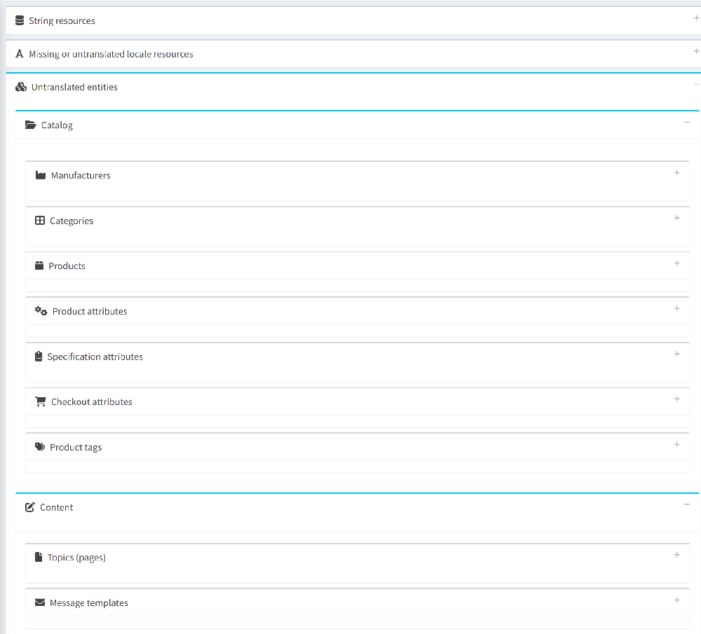This screenshot has height=634, width=701.
Task: Click the Product tags icon
Action: 40,447
